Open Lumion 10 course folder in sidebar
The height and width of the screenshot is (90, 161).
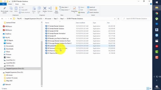click(12, 78)
